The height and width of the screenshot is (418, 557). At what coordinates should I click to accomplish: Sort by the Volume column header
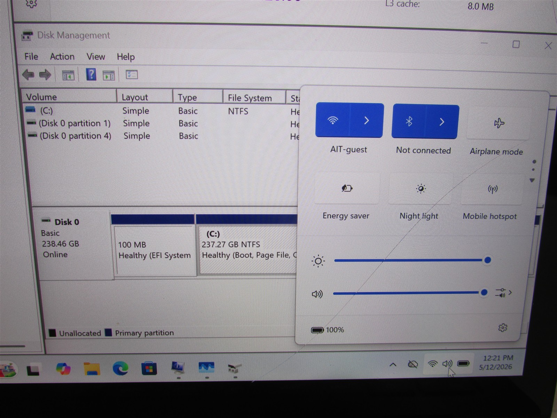69,97
